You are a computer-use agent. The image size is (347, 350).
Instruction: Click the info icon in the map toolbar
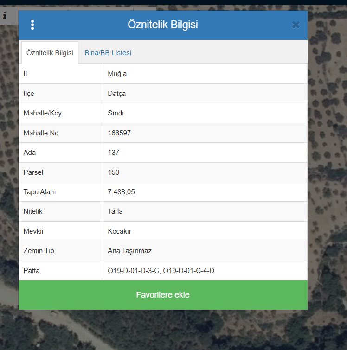[5, 15]
